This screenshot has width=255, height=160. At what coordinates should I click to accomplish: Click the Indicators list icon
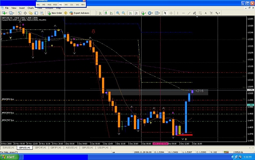click(143, 13)
